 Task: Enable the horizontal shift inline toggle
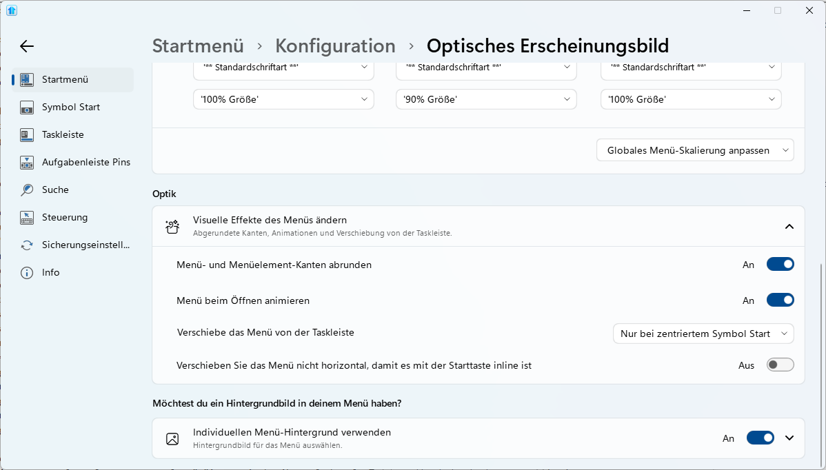[780, 365]
